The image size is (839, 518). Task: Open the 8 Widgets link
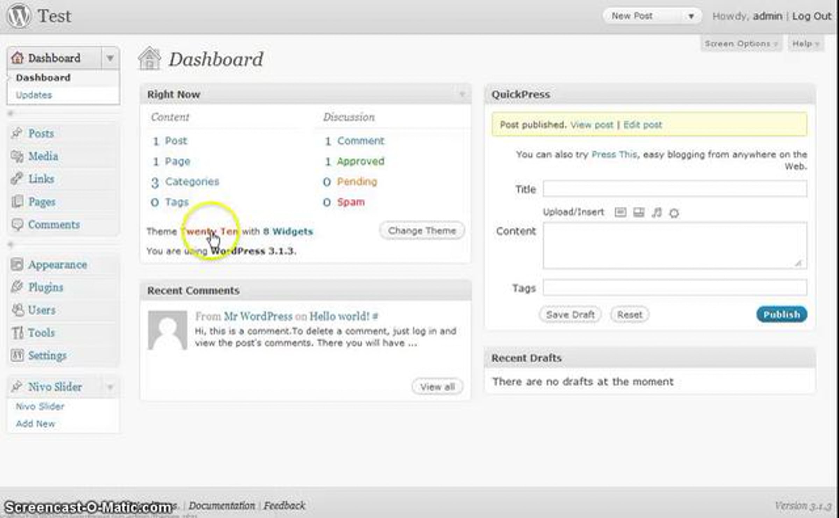coord(288,232)
